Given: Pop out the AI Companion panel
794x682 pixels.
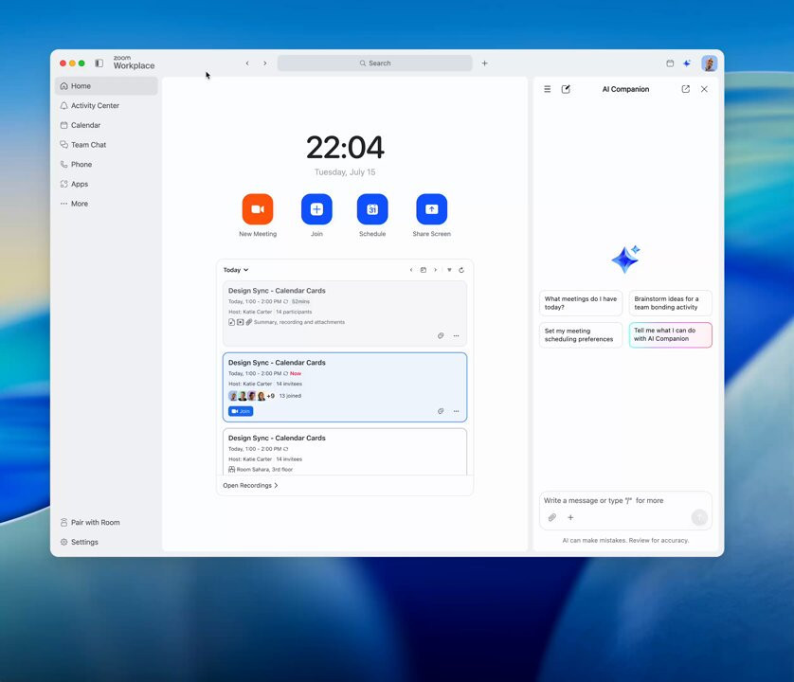Looking at the screenshot, I should click(686, 89).
